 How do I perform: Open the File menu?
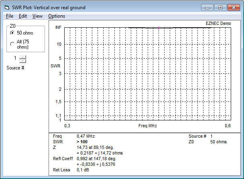point(10,16)
